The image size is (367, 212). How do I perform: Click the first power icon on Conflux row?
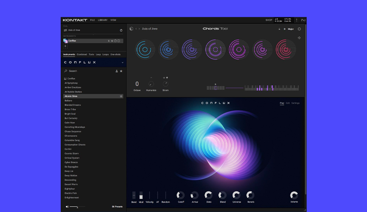[115, 41]
